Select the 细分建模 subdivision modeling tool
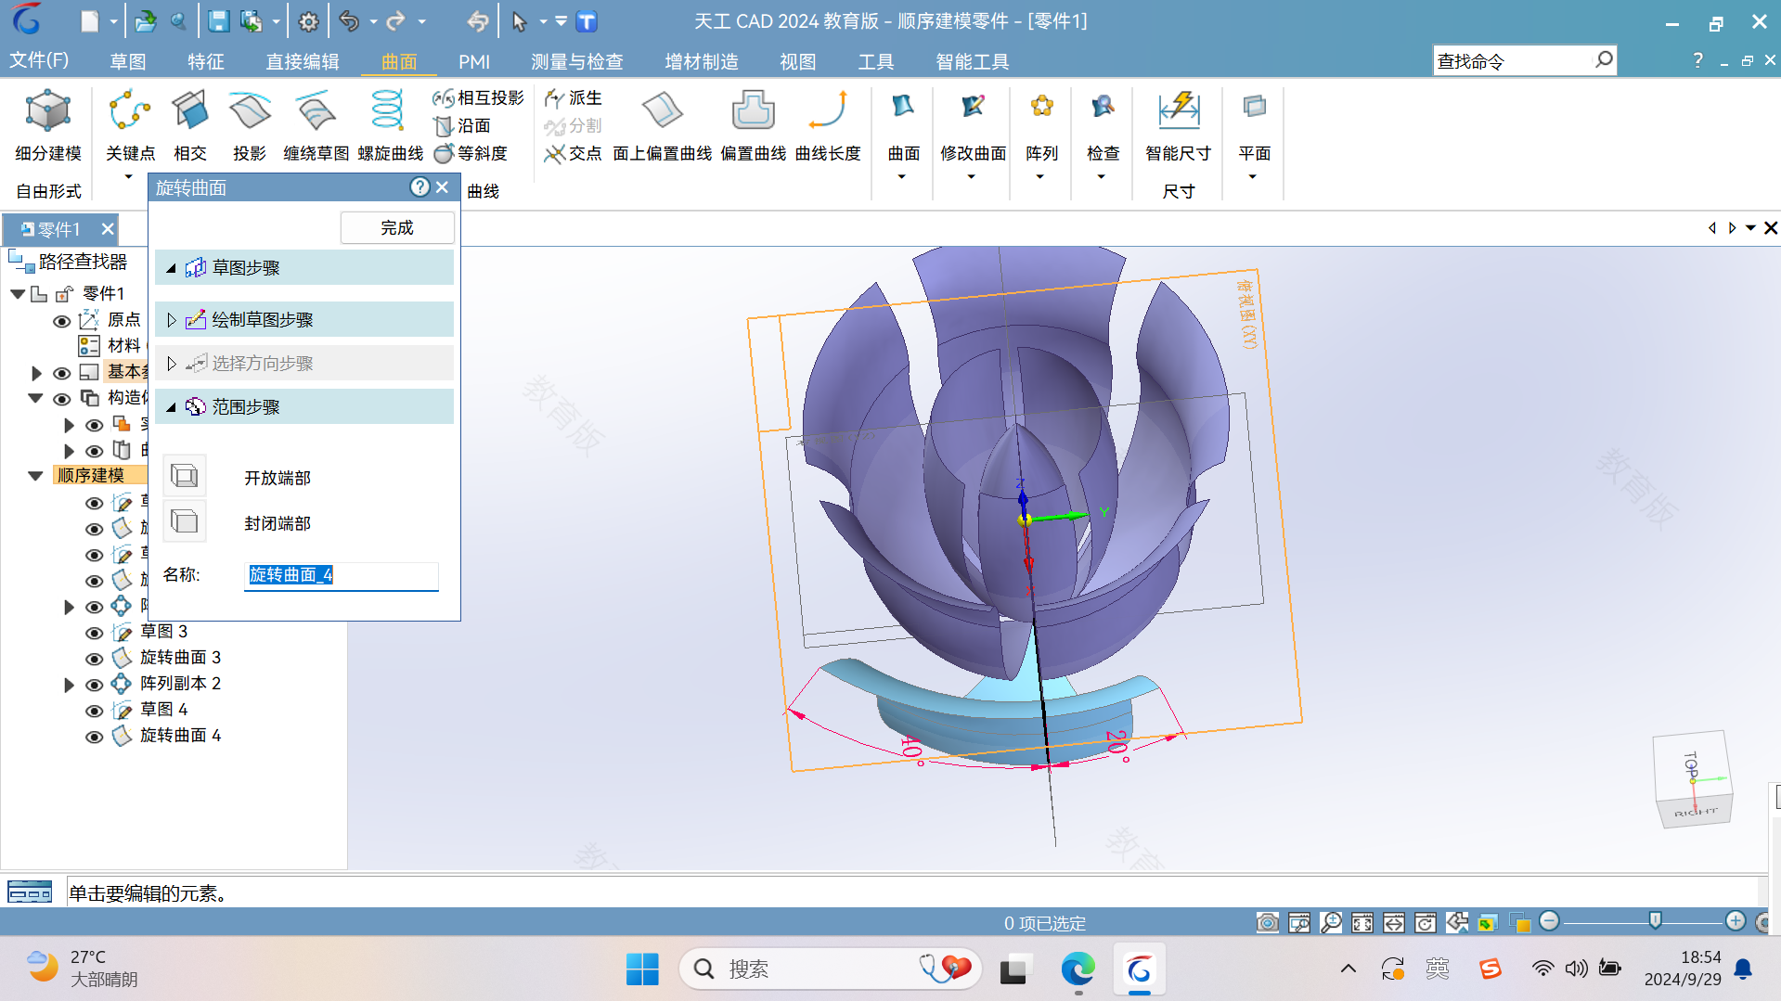Screen dimensions: 1781x1001 (48, 125)
